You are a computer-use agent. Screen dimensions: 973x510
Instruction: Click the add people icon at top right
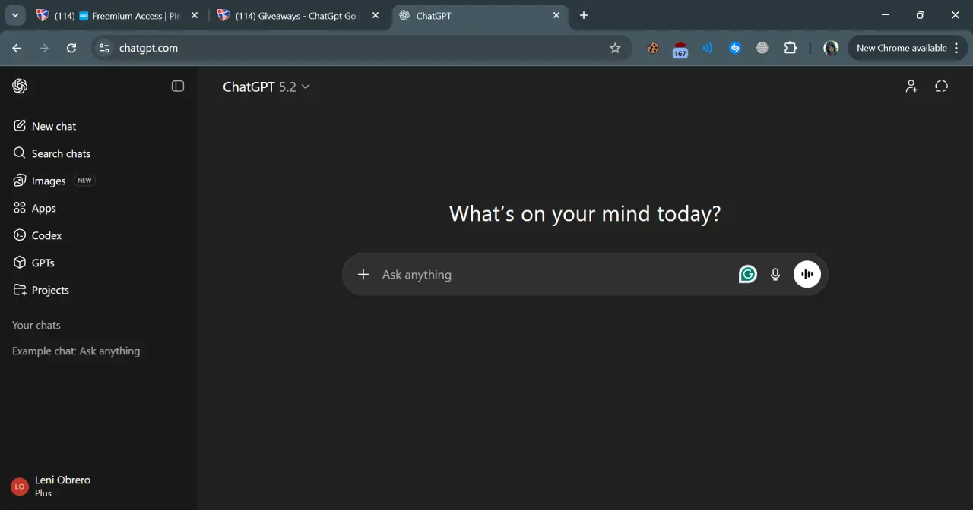tap(911, 87)
